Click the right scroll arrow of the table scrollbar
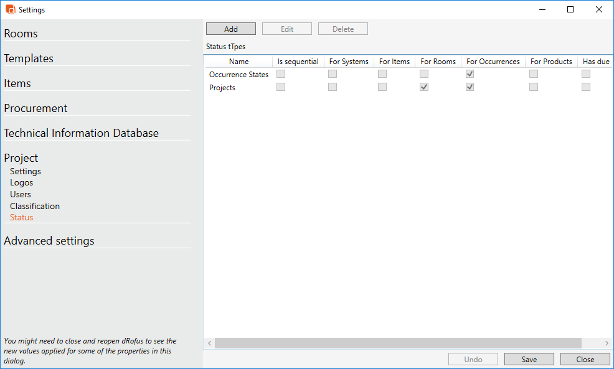Image resolution: width=614 pixels, height=369 pixels. pos(607,343)
